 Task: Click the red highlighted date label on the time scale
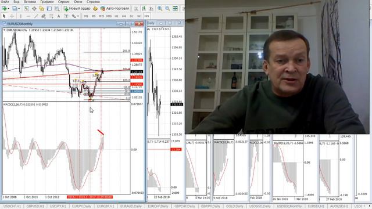point(90,197)
